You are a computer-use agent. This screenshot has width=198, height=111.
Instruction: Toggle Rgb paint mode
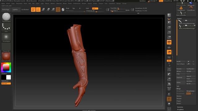tap(74, 8)
